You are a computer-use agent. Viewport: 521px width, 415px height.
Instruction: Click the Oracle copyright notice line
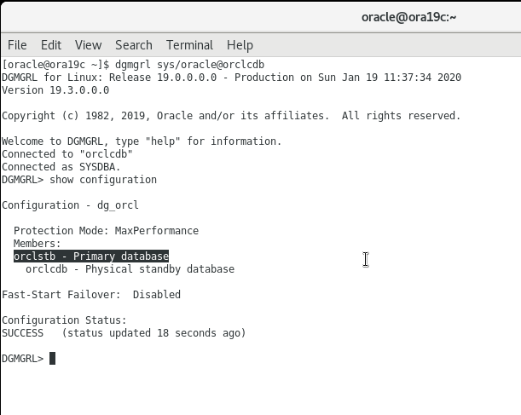(x=230, y=116)
